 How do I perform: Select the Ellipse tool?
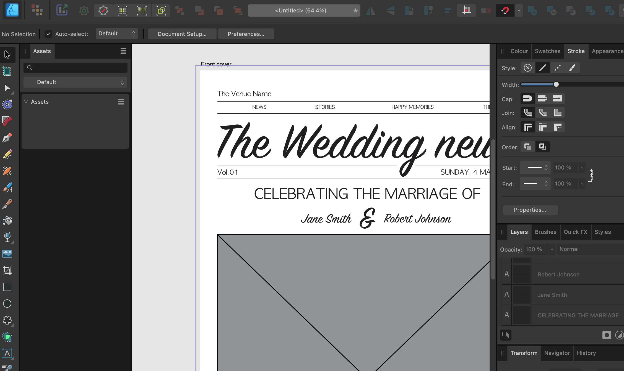[x=7, y=304]
